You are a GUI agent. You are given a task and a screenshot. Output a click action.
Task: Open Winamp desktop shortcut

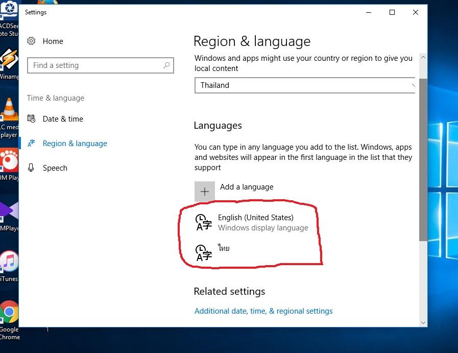tap(9, 64)
